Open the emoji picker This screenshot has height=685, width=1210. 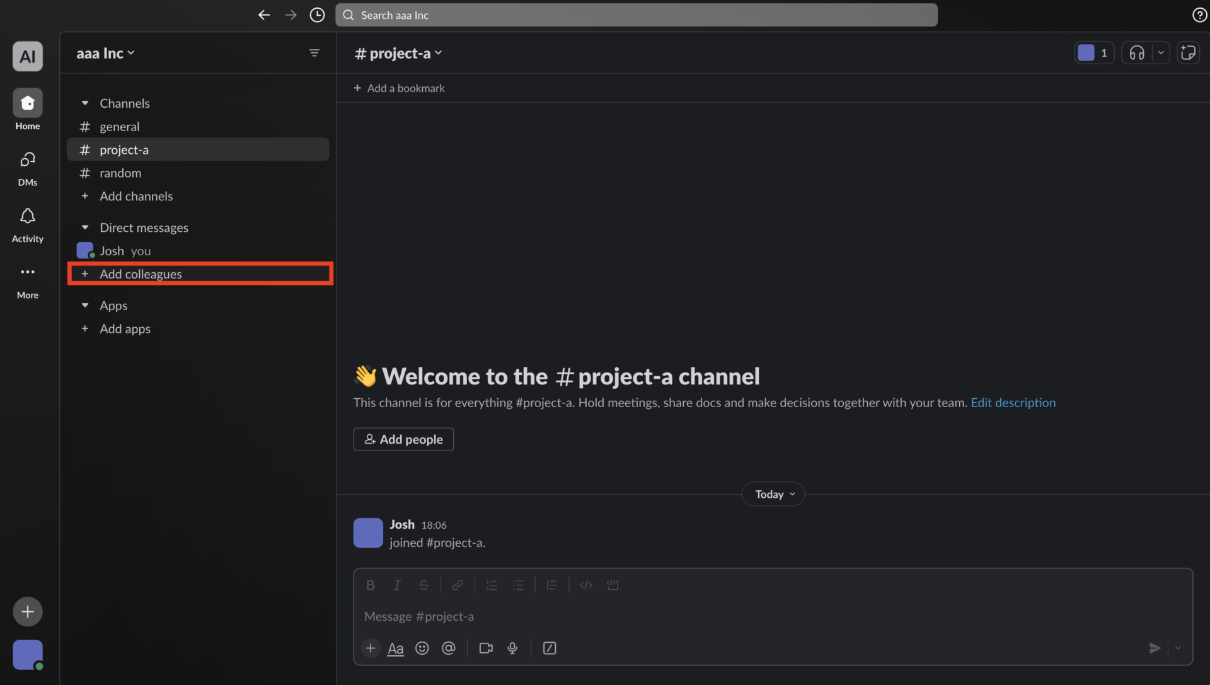[x=422, y=648]
